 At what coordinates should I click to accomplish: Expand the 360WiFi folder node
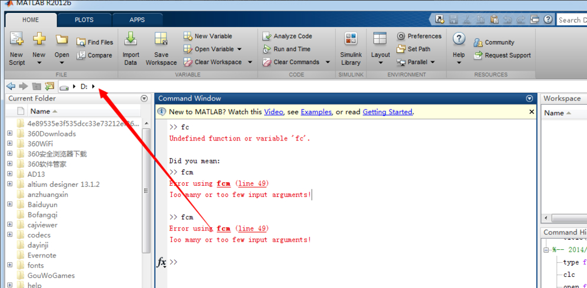(x=10, y=143)
